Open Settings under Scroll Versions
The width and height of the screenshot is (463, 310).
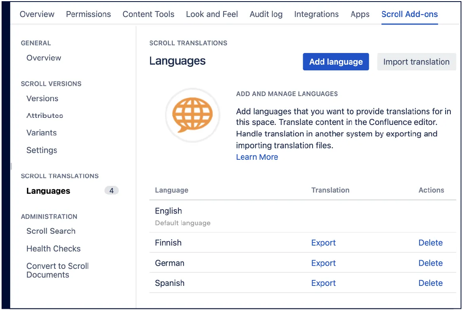(x=42, y=150)
